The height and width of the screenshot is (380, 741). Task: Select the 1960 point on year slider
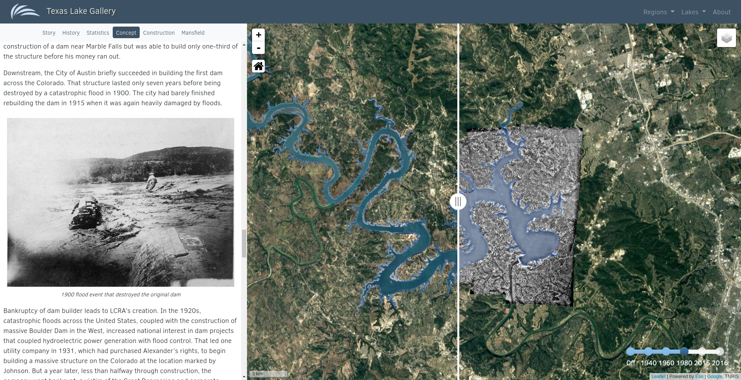click(x=666, y=351)
